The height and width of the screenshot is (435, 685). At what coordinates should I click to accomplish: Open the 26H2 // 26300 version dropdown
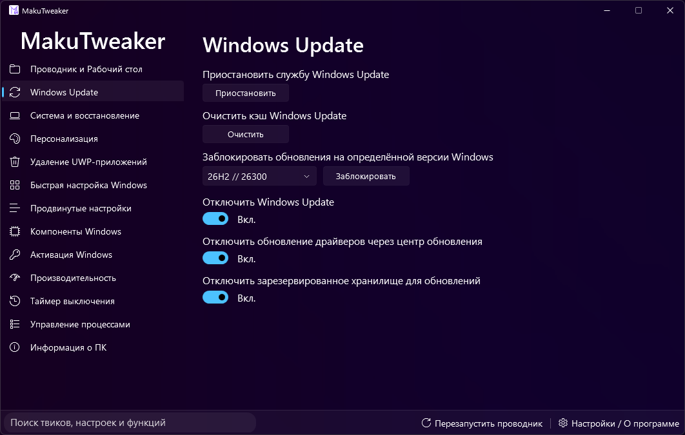point(259,177)
